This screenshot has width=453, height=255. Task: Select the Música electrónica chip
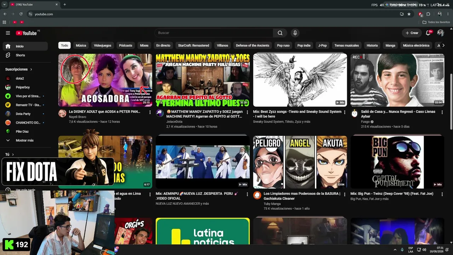[x=416, y=45]
